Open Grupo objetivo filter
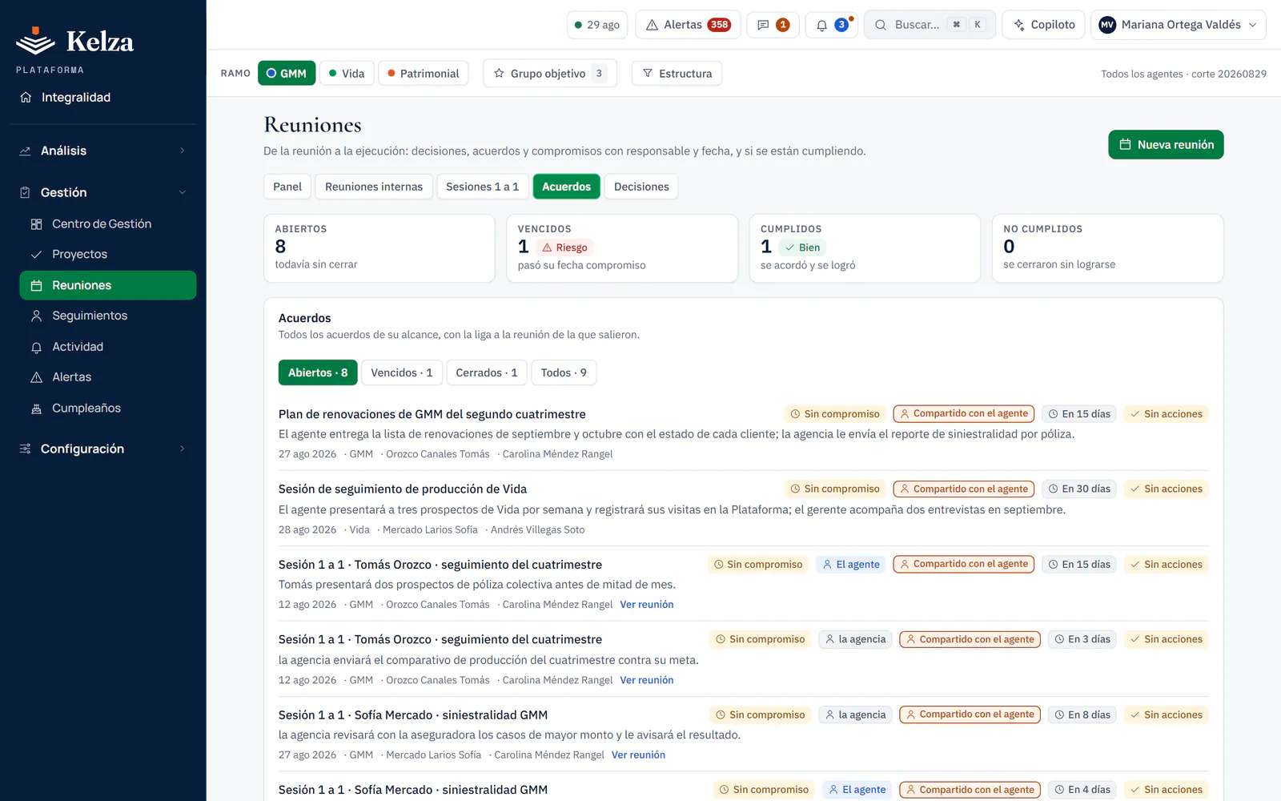This screenshot has height=801, width=1281. tap(550, 74)
